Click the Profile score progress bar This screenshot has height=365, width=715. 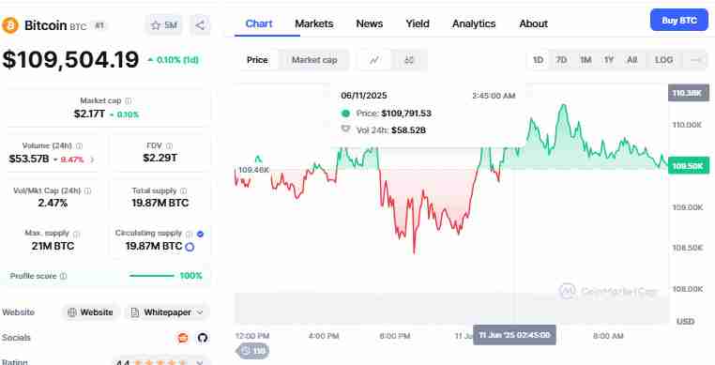152,276
